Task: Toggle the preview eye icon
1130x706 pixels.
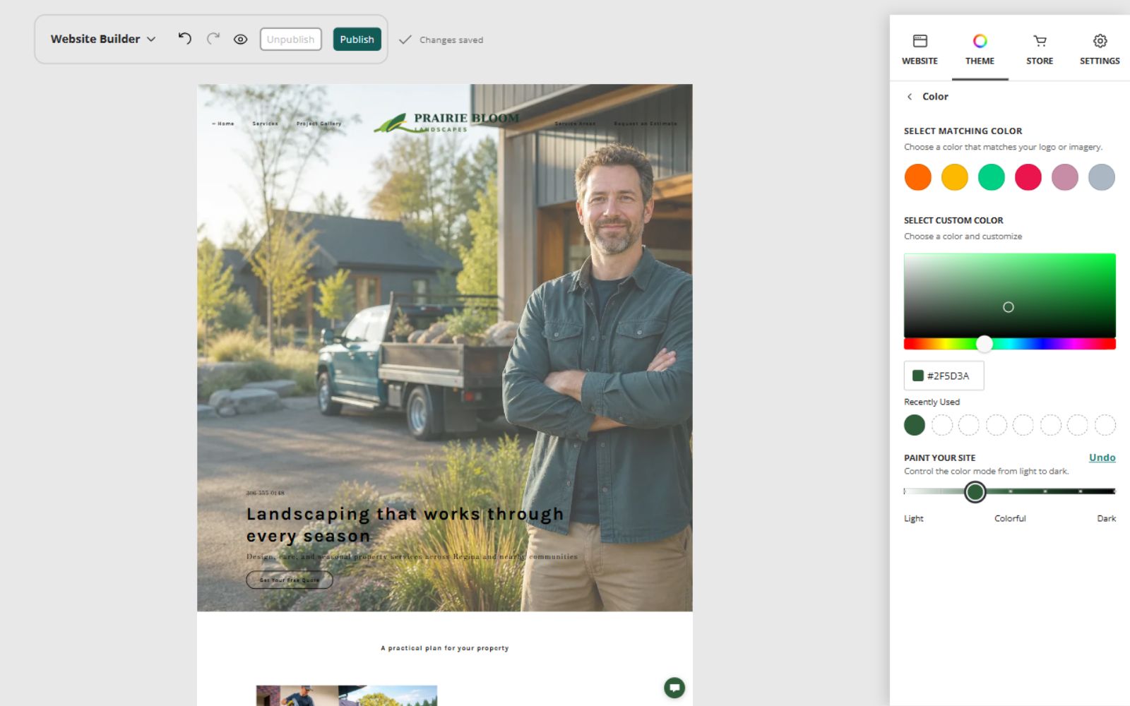Action: [x=241, y=40]
